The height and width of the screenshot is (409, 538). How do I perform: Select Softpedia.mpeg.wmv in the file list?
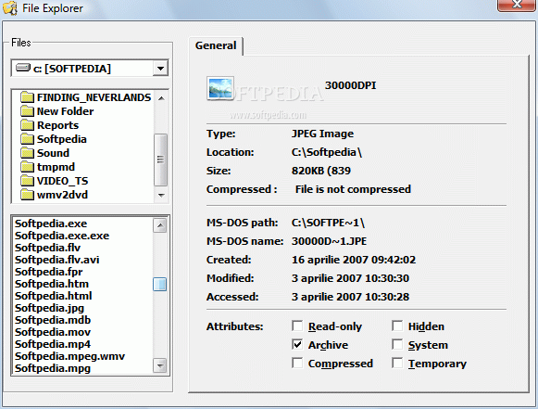point(69,356)
